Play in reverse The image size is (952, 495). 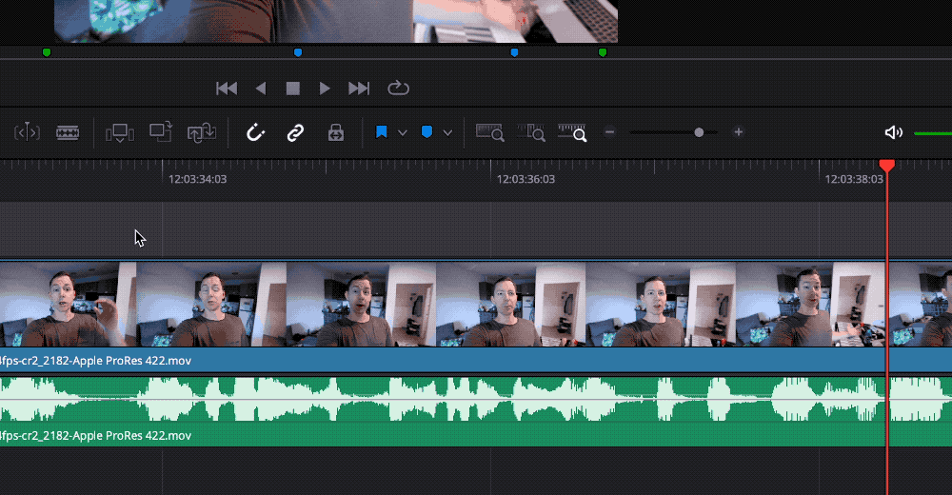coord(261,89)
